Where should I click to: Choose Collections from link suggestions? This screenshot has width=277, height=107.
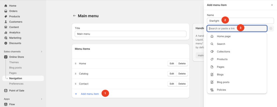(237, 51)
